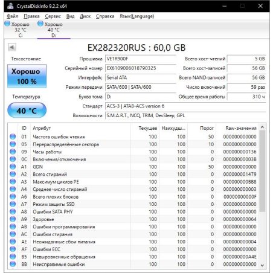The width and height of the screenshot is (273, 273).
Task: Click status icon for Среднее число стираний
Action: click(x=13, y=189)
